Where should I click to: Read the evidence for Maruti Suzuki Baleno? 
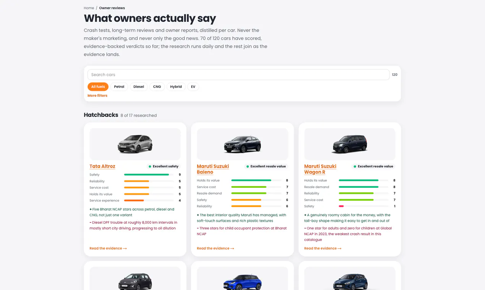[215, 248]
